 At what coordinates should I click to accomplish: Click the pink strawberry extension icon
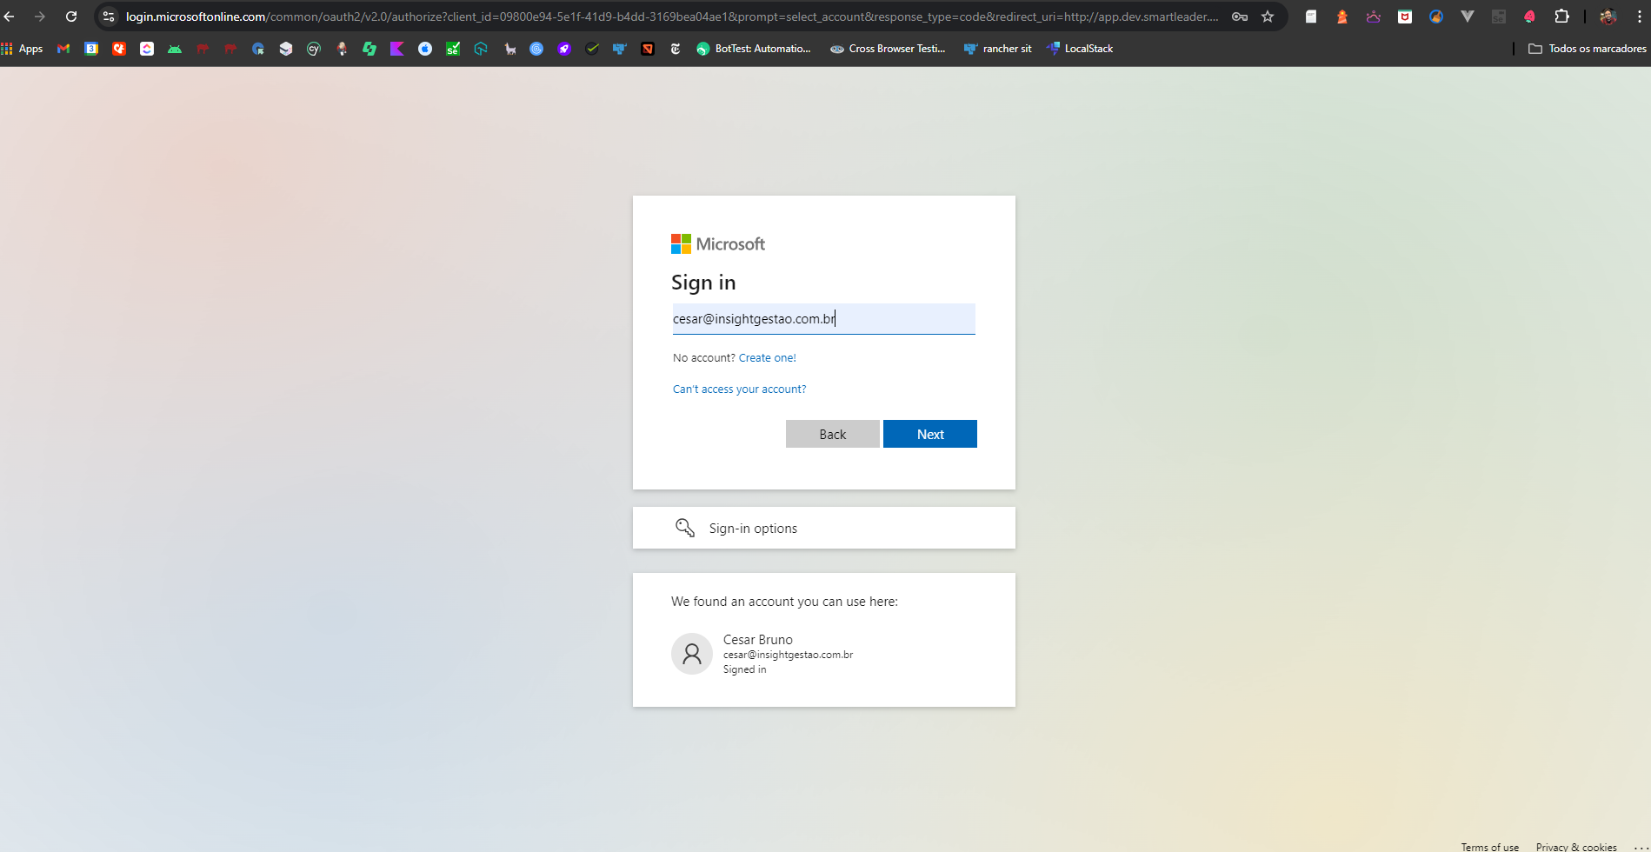pyautogui.click(x=1530, y=17)
